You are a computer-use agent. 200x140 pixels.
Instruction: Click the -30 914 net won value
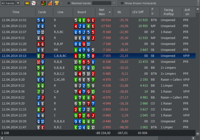[105, 20]
